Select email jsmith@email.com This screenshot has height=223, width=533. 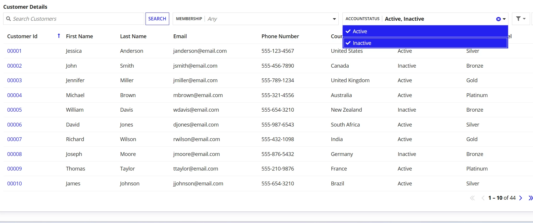click(x=195, y=66)
